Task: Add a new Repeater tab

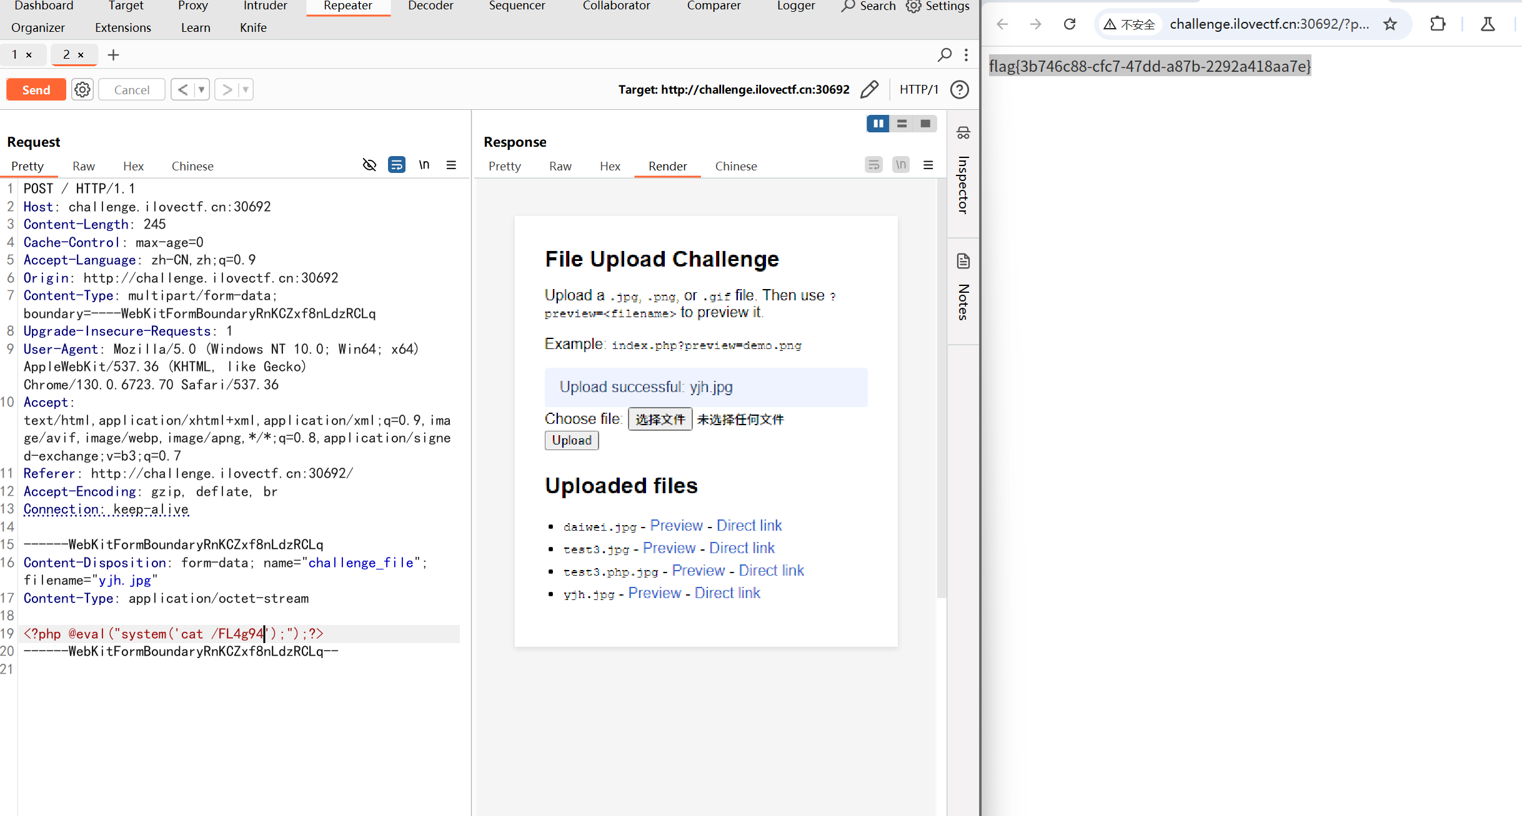Action: click(x=113, y=55)
